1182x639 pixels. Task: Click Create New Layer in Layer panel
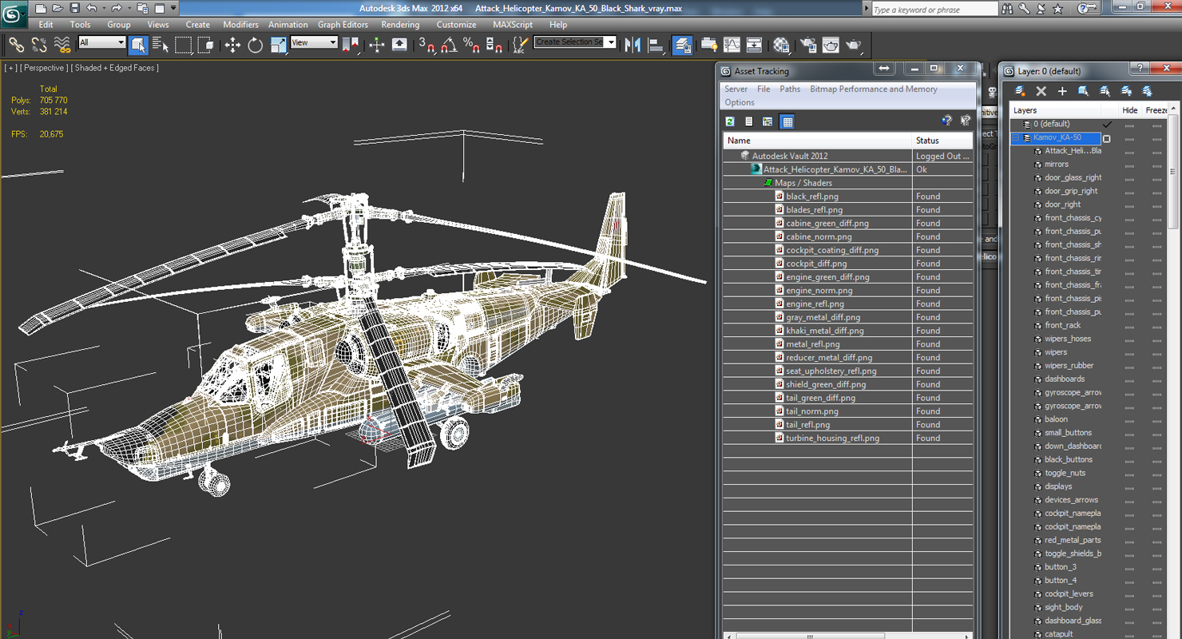(x=1020, y=91)
